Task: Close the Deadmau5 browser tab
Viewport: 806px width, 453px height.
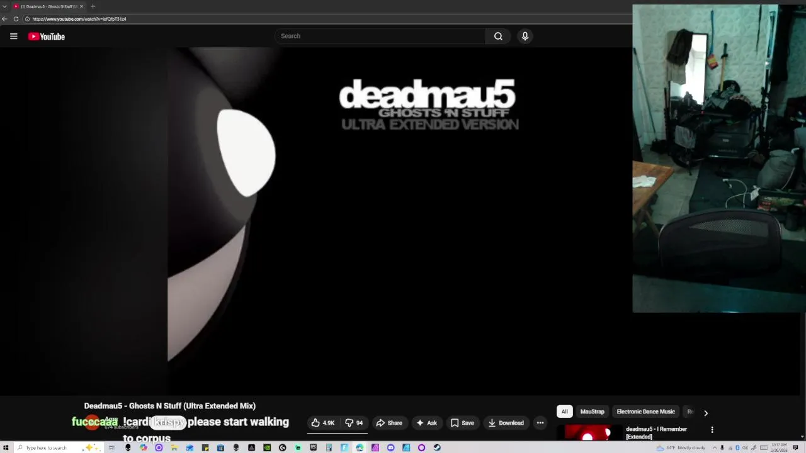Action: [x=81, y=6]
